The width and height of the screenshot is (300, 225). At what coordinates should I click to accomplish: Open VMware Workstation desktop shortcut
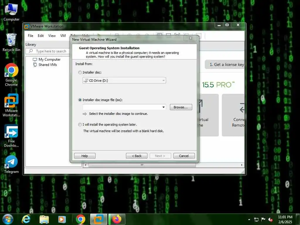(x=11, y=105)
